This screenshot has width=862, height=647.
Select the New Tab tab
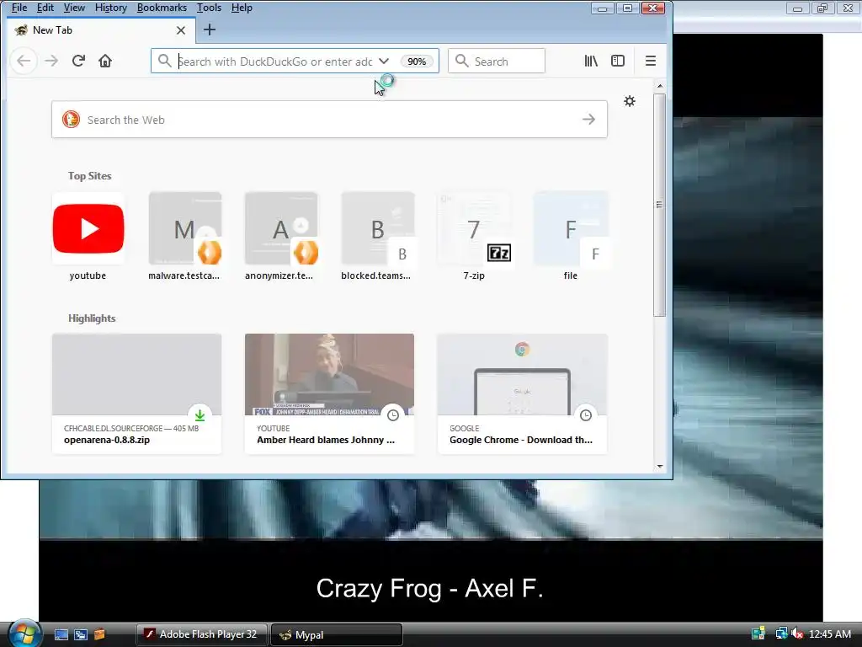coord(101,30)
